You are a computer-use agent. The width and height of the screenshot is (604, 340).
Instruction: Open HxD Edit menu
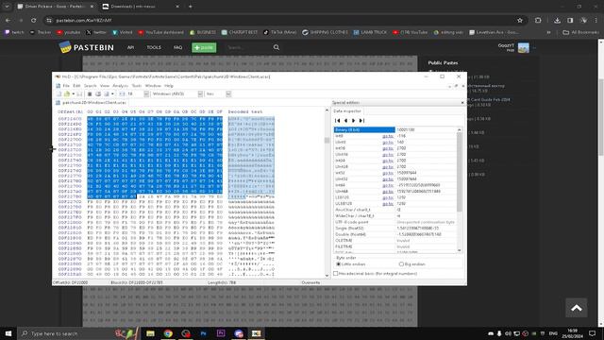coord(76,86)
